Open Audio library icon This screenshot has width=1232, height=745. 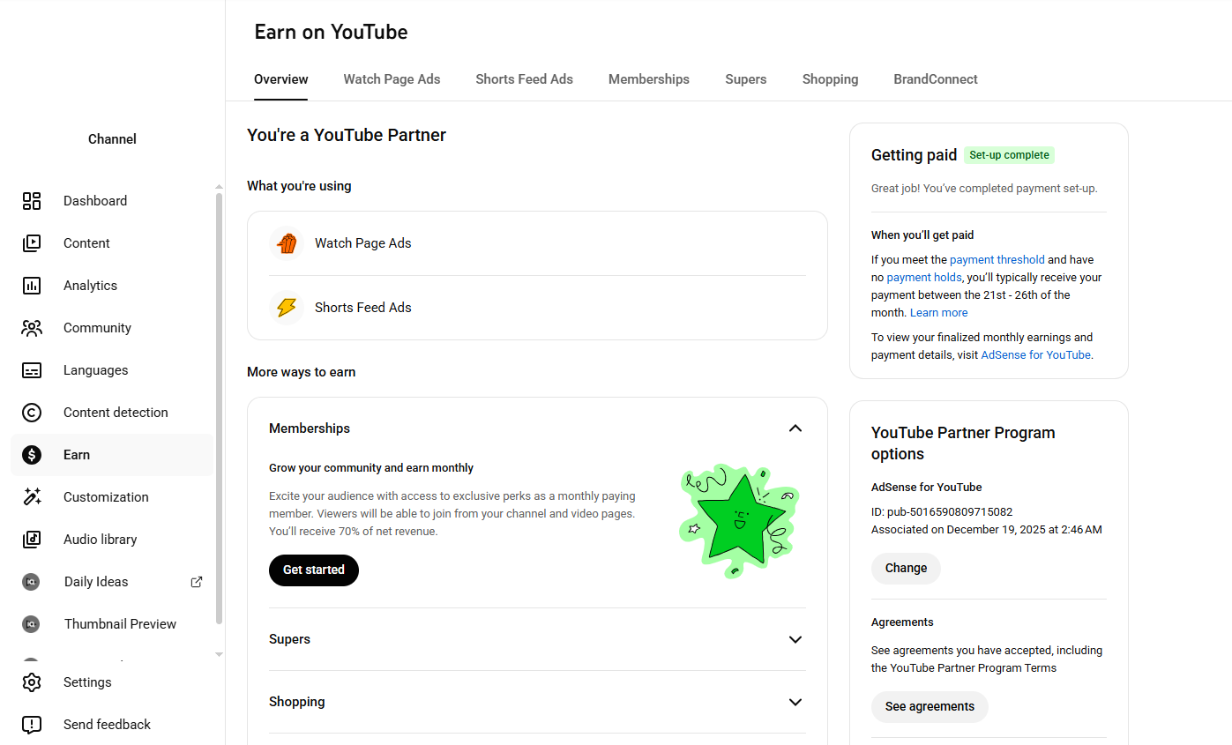click(x=32, y=540)
